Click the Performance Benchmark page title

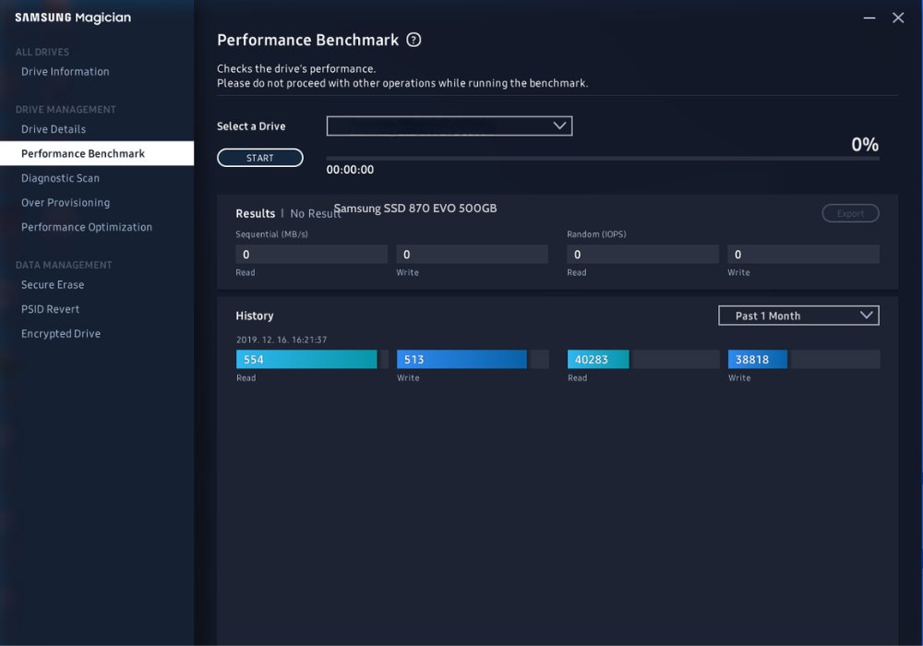308,40
